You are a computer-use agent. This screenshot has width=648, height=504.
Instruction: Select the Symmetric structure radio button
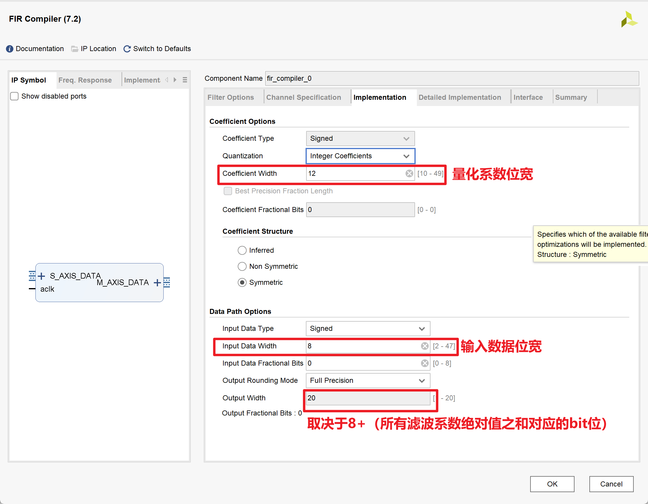point(242,282)
